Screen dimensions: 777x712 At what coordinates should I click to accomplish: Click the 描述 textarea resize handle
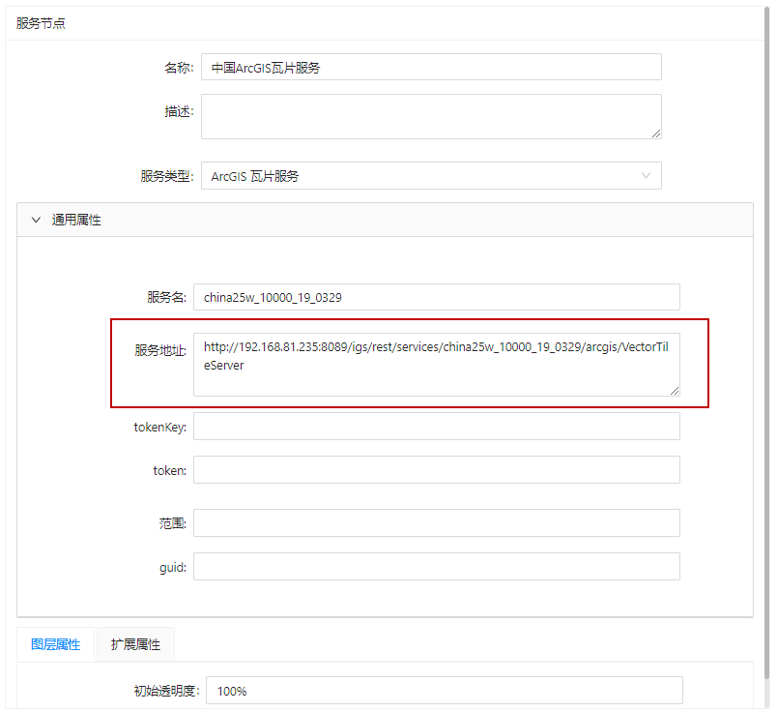pyautogui.click(x=656, y=133)
